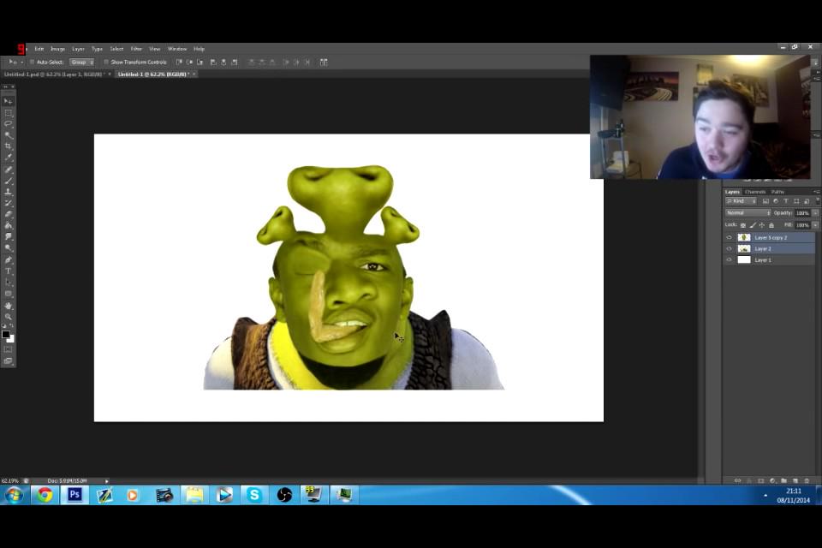Select the History Brush tool

(x=9, y=203)
